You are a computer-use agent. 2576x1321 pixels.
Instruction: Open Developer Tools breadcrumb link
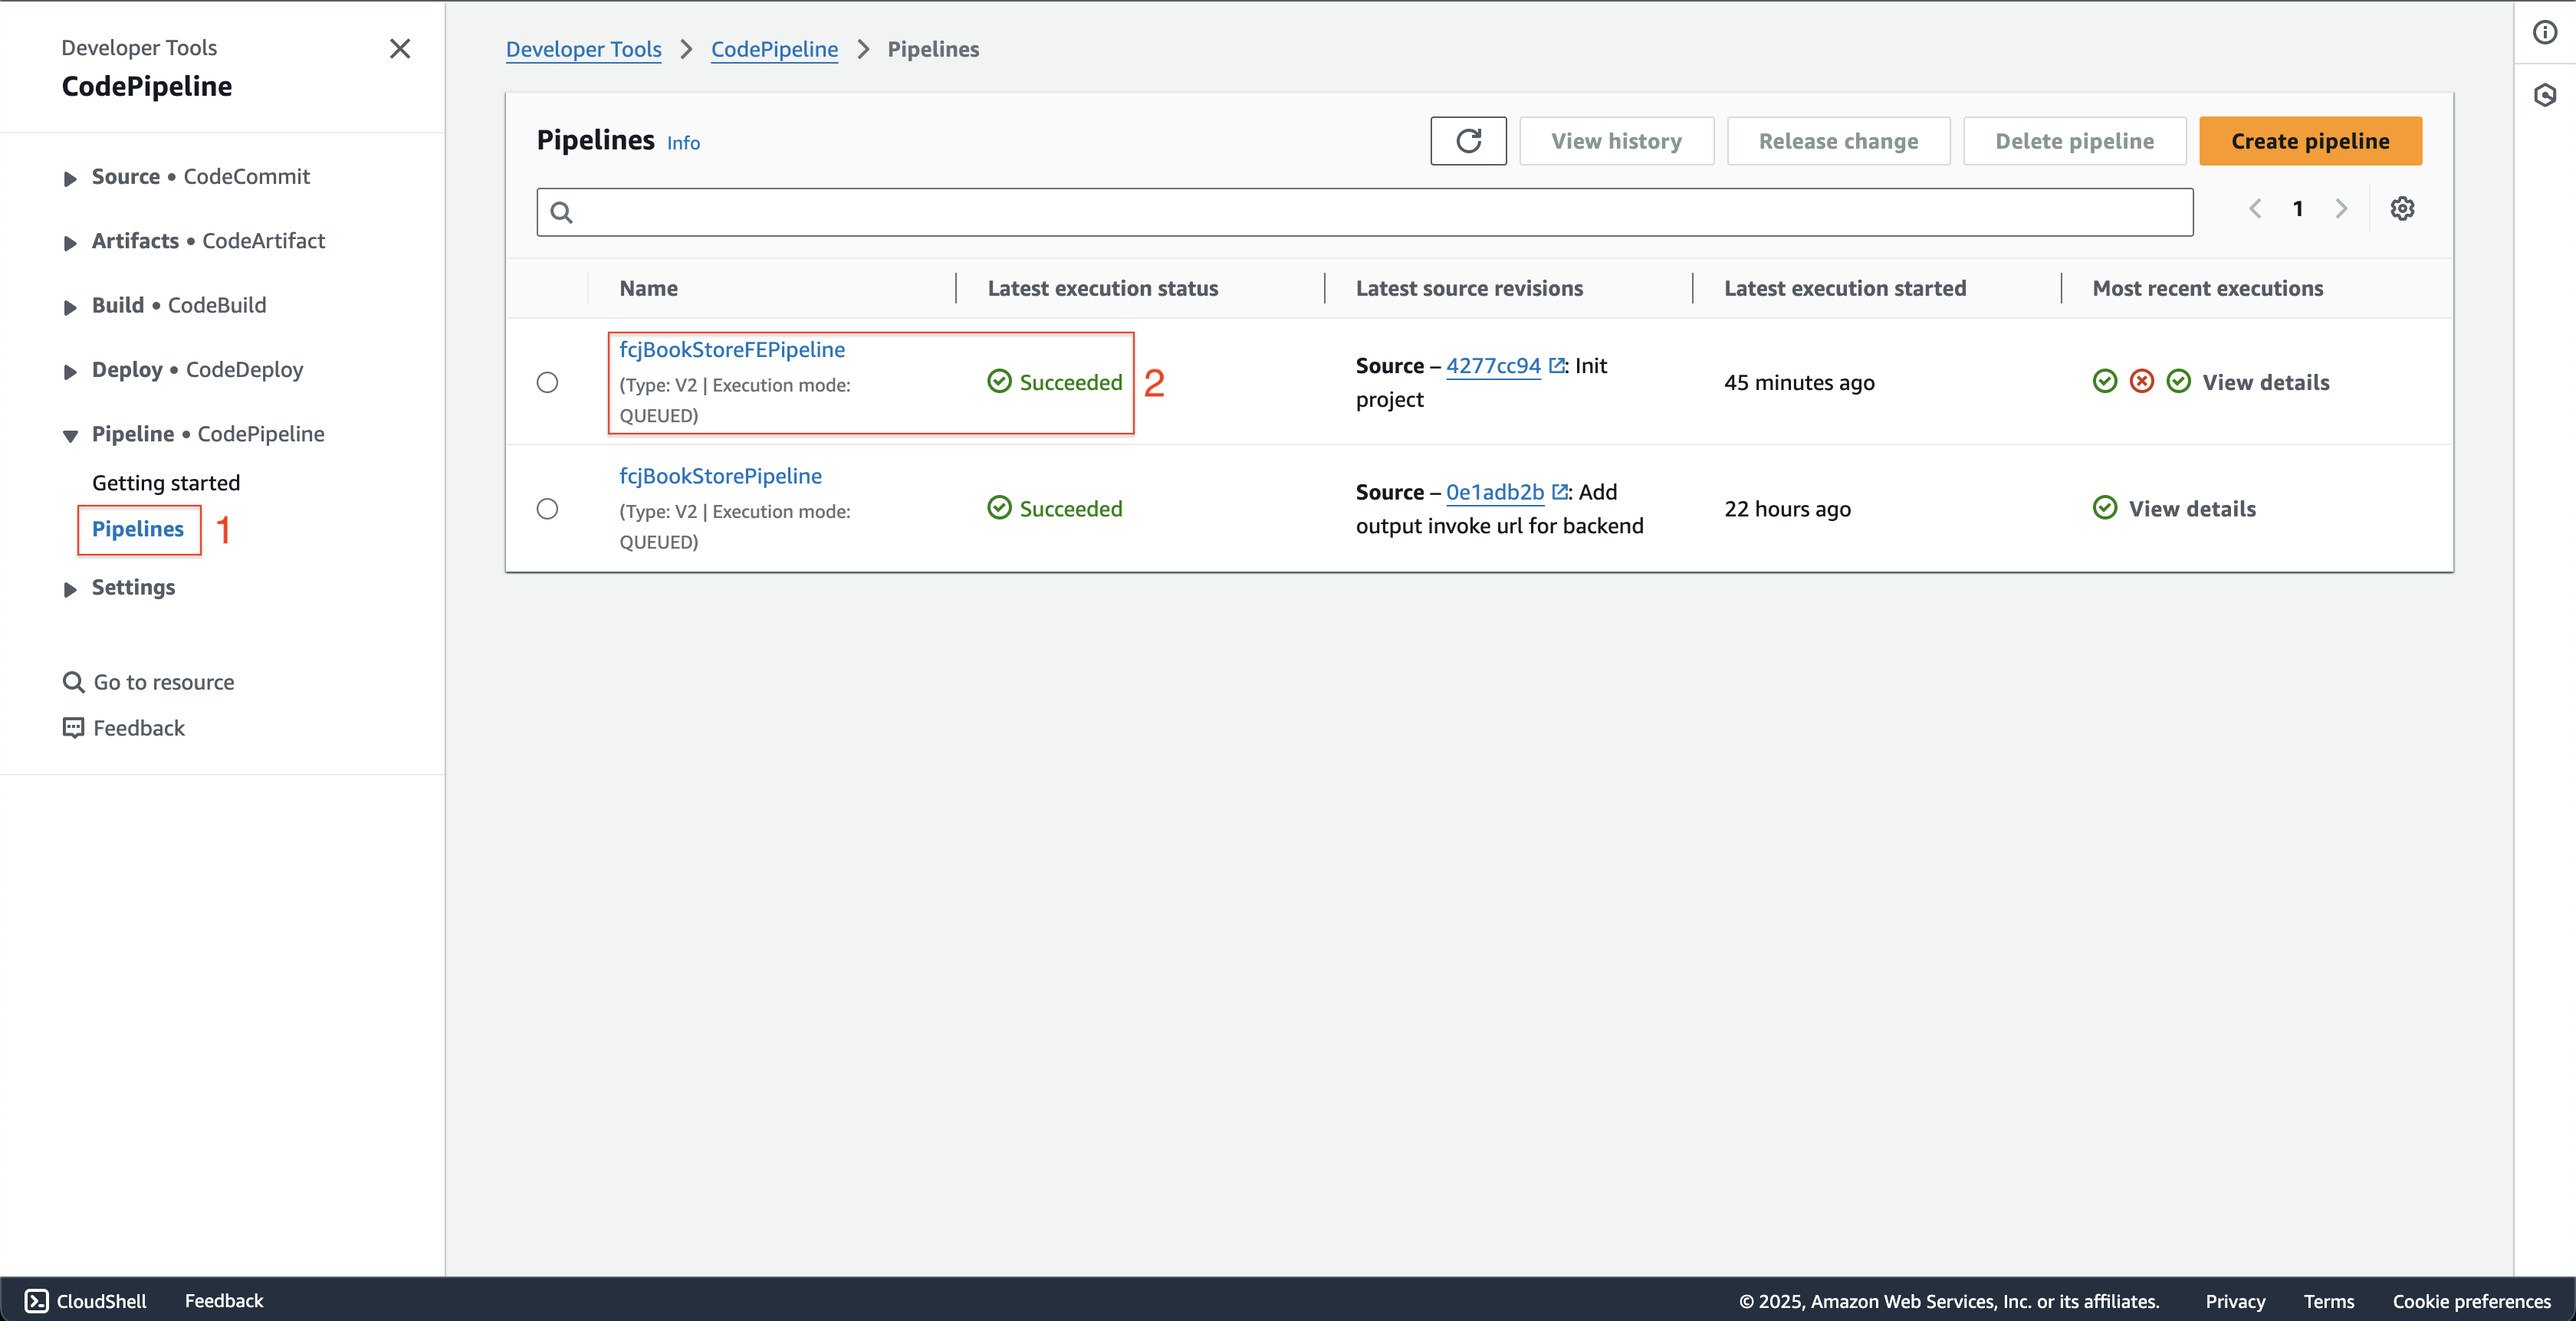pos(584,49)
